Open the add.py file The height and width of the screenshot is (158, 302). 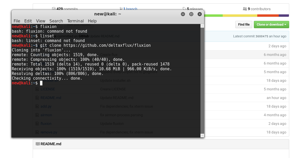[x=46, y=107]
